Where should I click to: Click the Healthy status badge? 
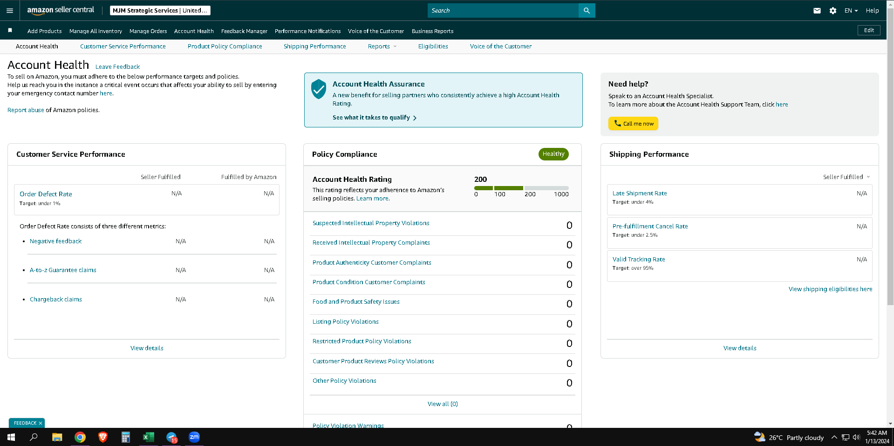pyautogui.click(x=553, y=154)
